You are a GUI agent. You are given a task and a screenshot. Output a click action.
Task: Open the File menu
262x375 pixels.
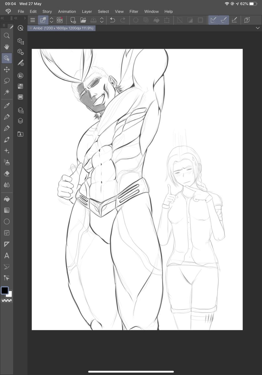pyautogui.click(x=21, y=12)
